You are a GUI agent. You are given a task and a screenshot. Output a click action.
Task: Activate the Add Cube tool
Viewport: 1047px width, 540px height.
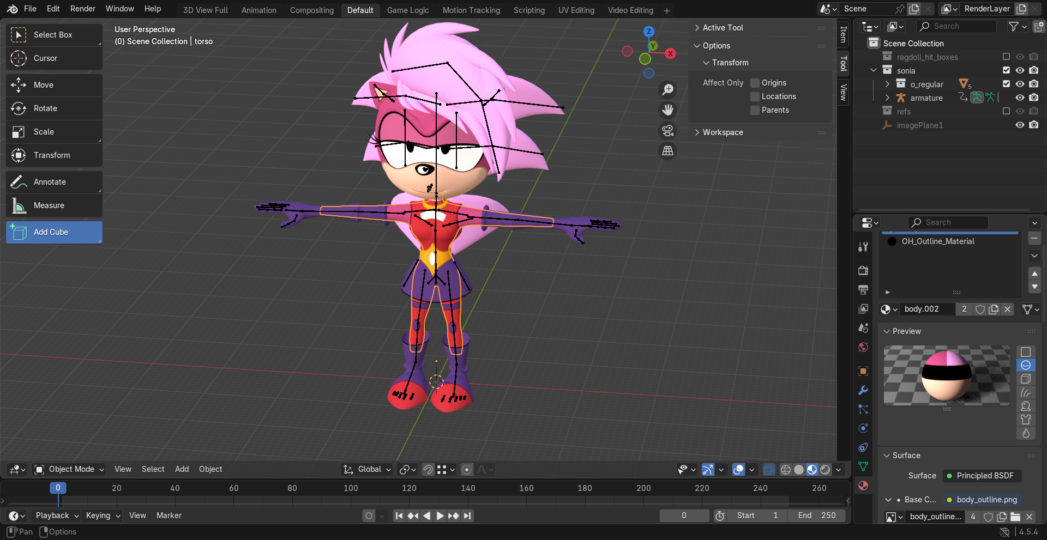coord(54,232)
